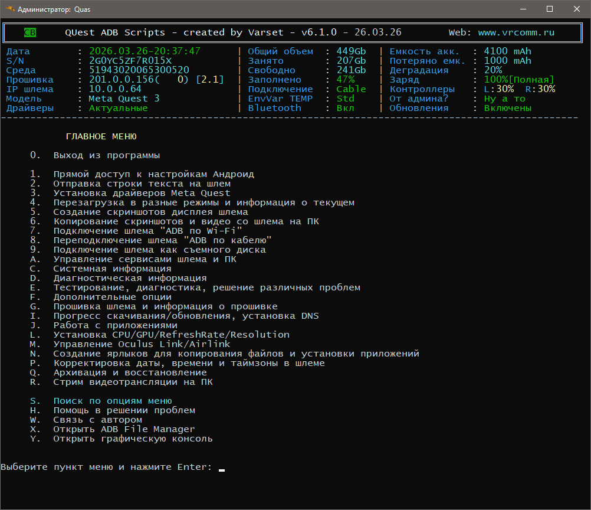Image resolution: width=591 pixels, height=510 pixels.
Task: Click 'Связь с автором' line
Action: [x=98, y=420]
